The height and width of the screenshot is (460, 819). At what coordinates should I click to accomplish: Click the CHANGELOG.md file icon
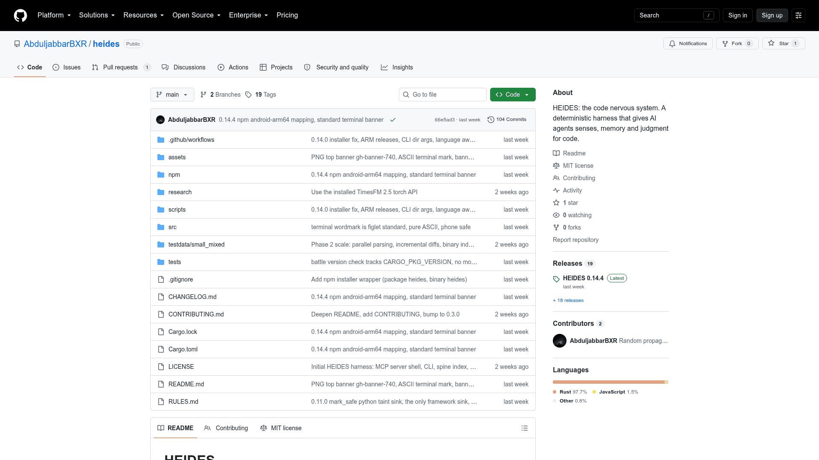pyautogui.click(x=161, y=297)
